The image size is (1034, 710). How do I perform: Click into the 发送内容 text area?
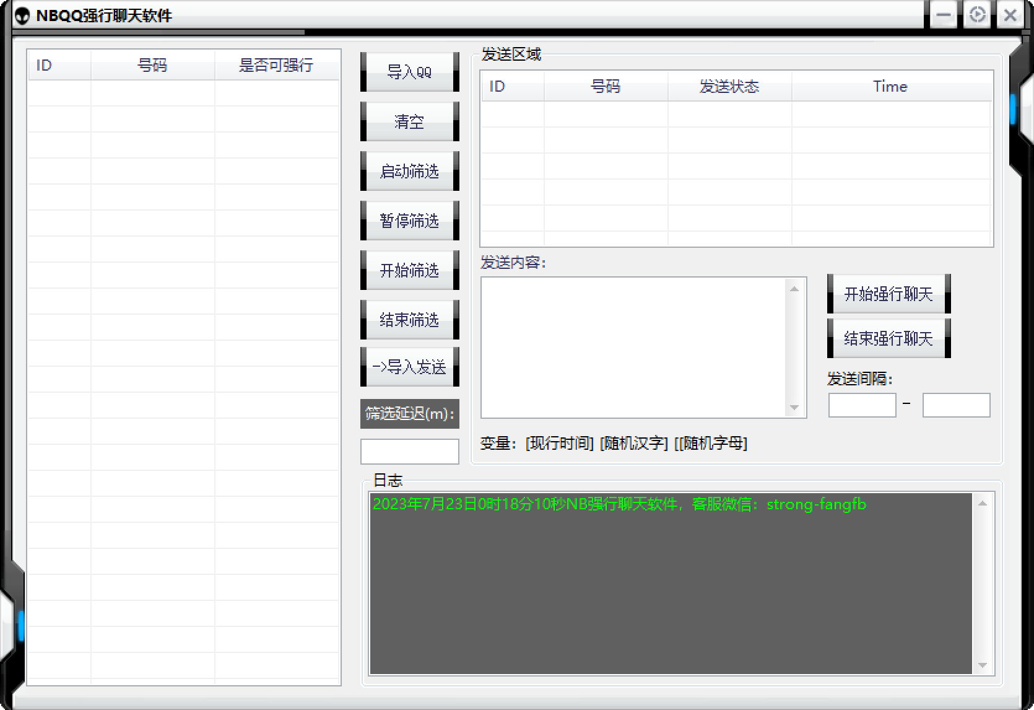pyautogui.click(x=633, y=348)
